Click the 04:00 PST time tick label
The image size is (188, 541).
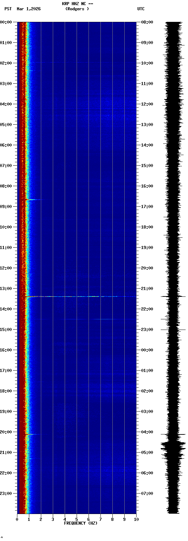(x=6, y=104)
